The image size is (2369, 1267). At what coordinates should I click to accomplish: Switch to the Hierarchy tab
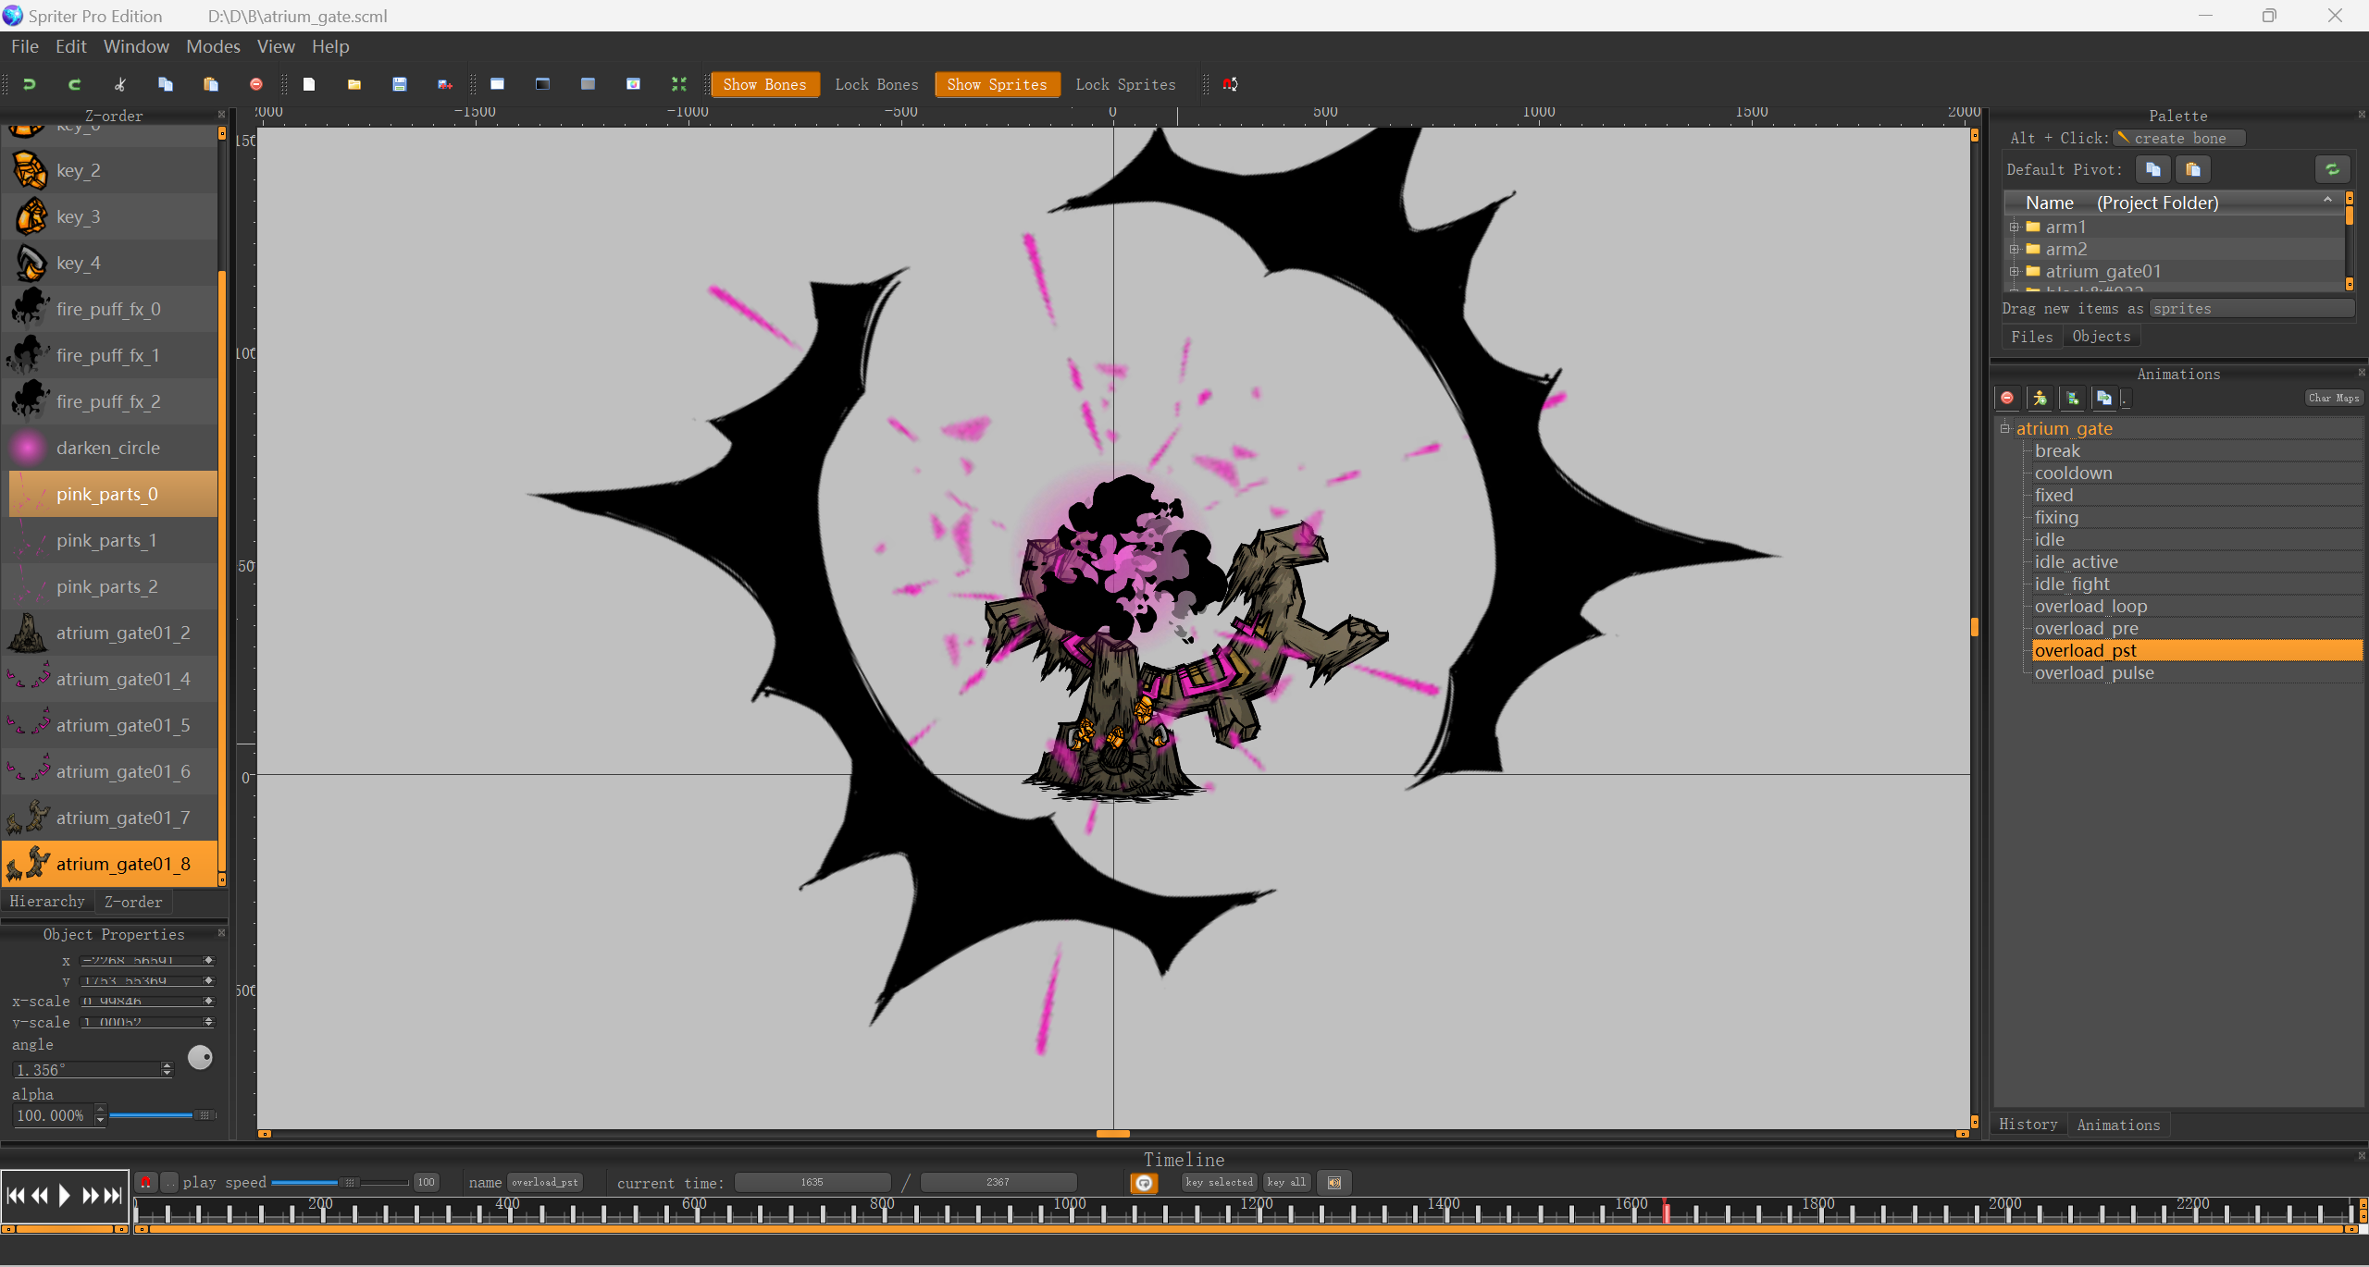coord(47,901)
